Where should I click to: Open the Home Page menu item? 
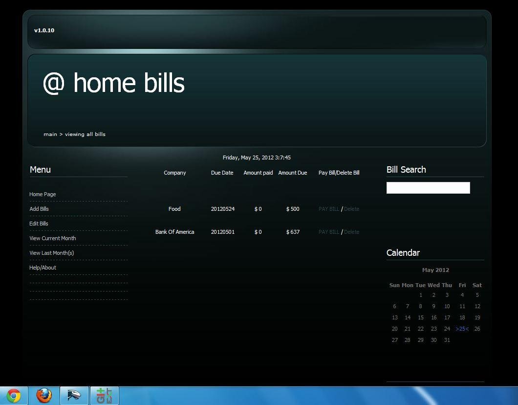click(43, 194)
